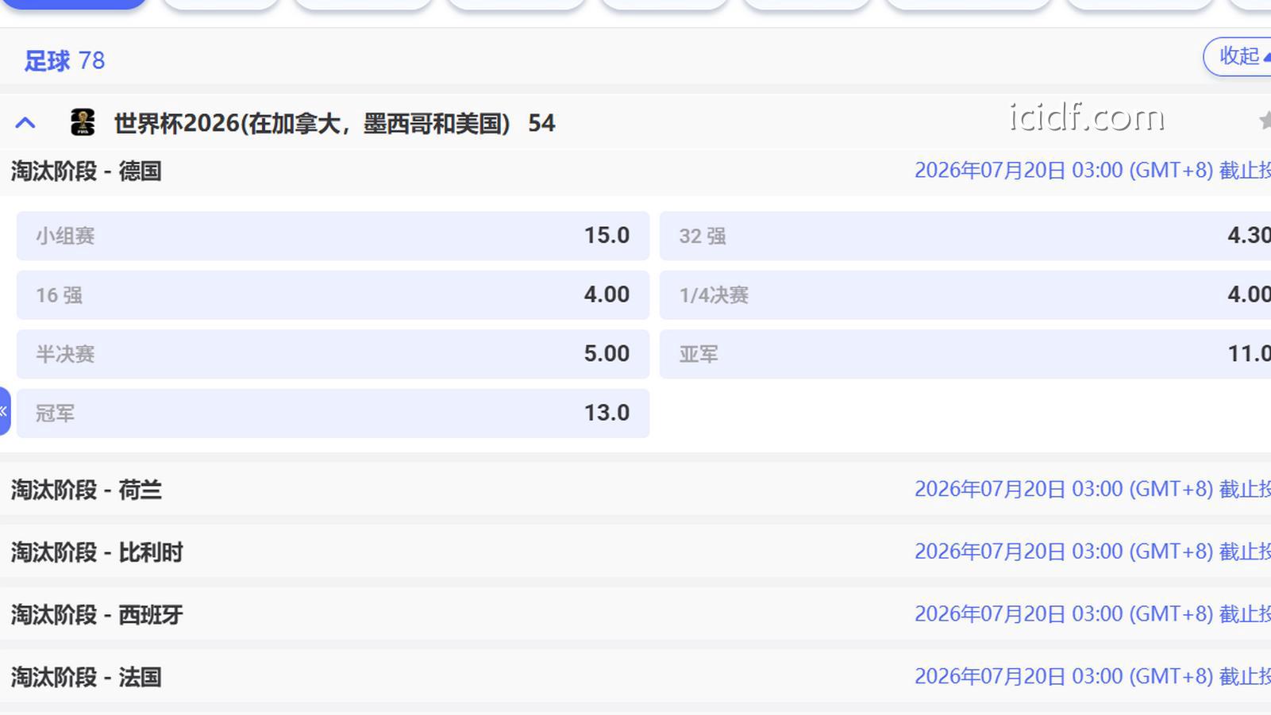
Task: Favorite the World Cup 2026 league star
Action: (1264, 121)
